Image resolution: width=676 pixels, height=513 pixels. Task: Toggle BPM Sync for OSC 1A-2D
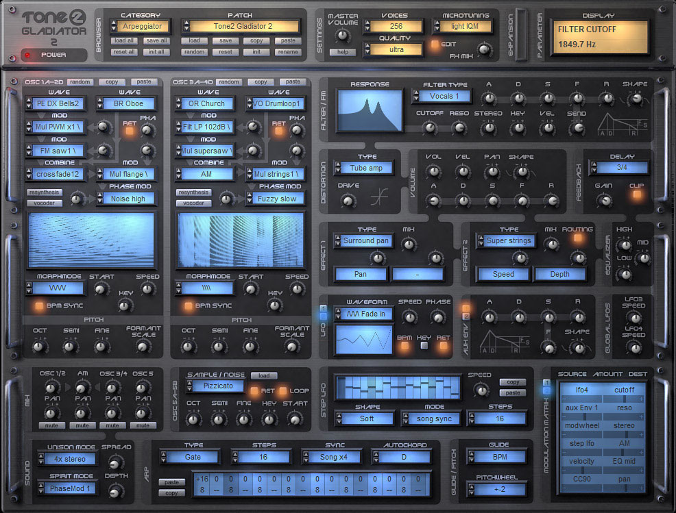39,306
